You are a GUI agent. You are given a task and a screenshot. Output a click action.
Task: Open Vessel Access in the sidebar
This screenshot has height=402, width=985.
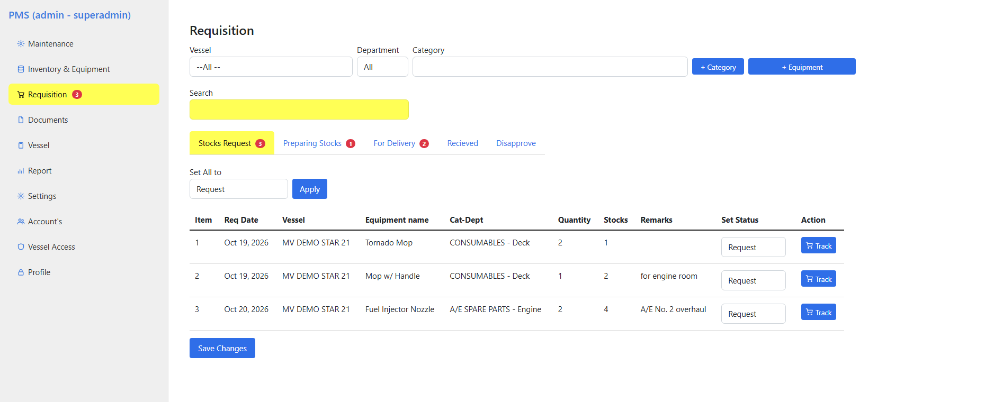point(84,247)
